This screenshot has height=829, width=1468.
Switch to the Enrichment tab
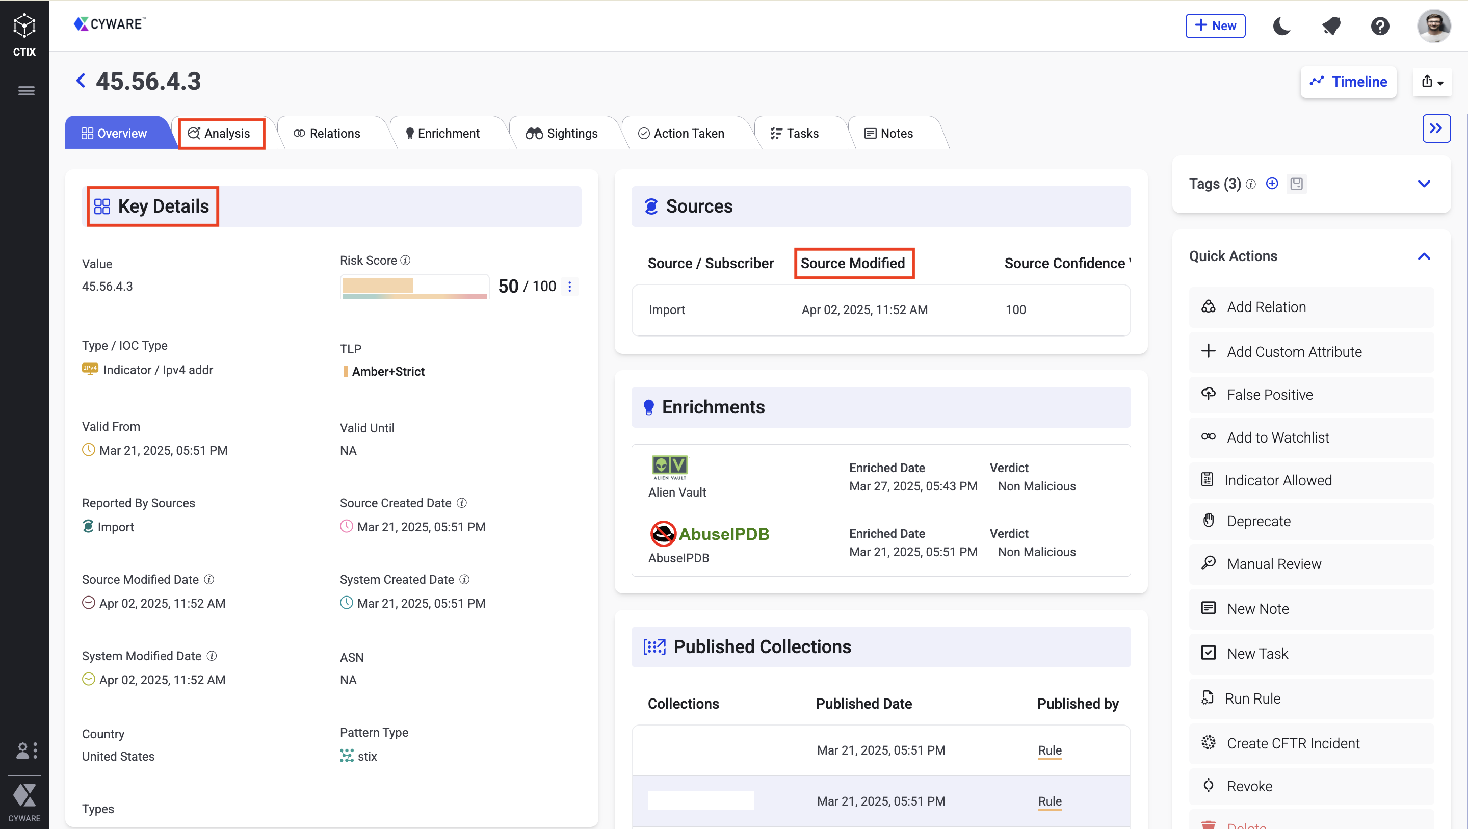pyautogui.click(x=443, y=134)
